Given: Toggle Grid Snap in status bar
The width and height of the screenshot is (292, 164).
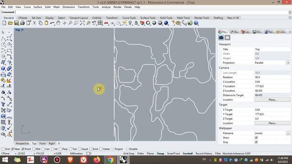Looking at the screenshot, I should pyautogui.click(x=129, y=154).
